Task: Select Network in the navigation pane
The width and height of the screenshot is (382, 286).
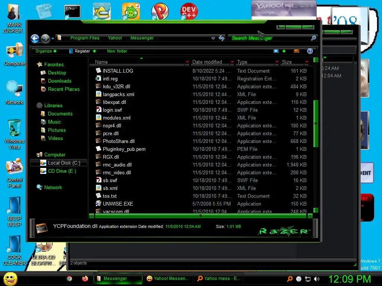Action: pos(53,188)
